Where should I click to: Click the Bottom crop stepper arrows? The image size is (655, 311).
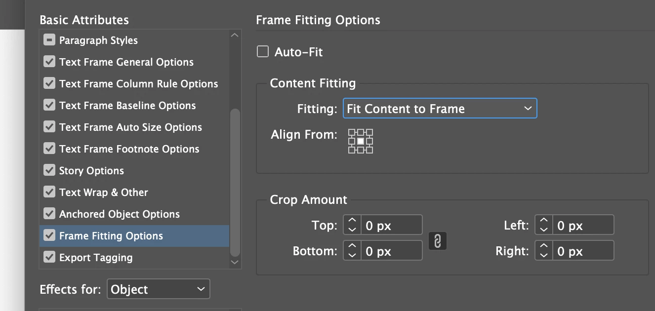coord(352,251)
